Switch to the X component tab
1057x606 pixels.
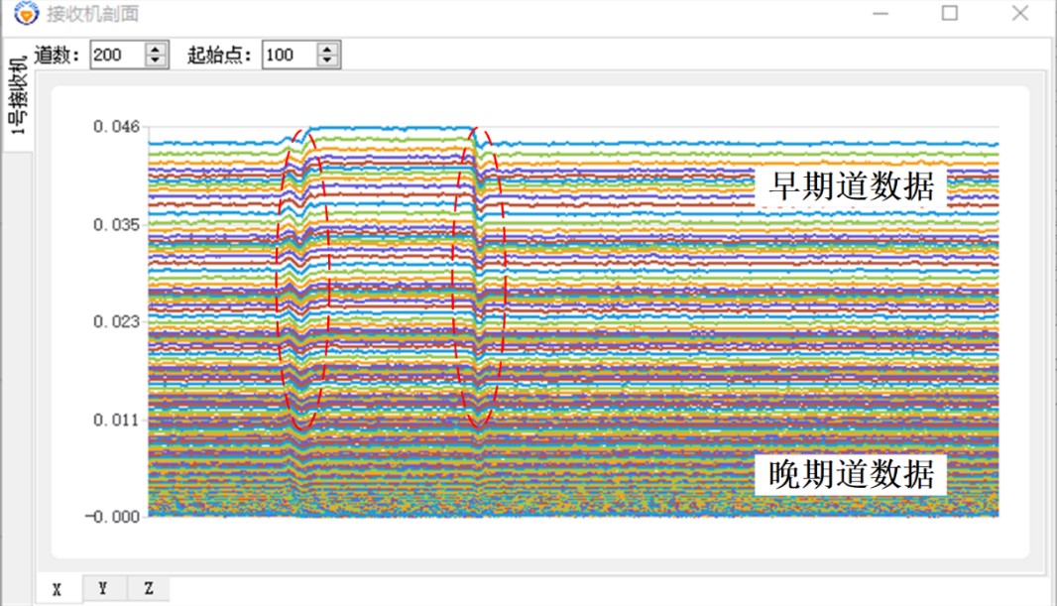pos(58,590)
